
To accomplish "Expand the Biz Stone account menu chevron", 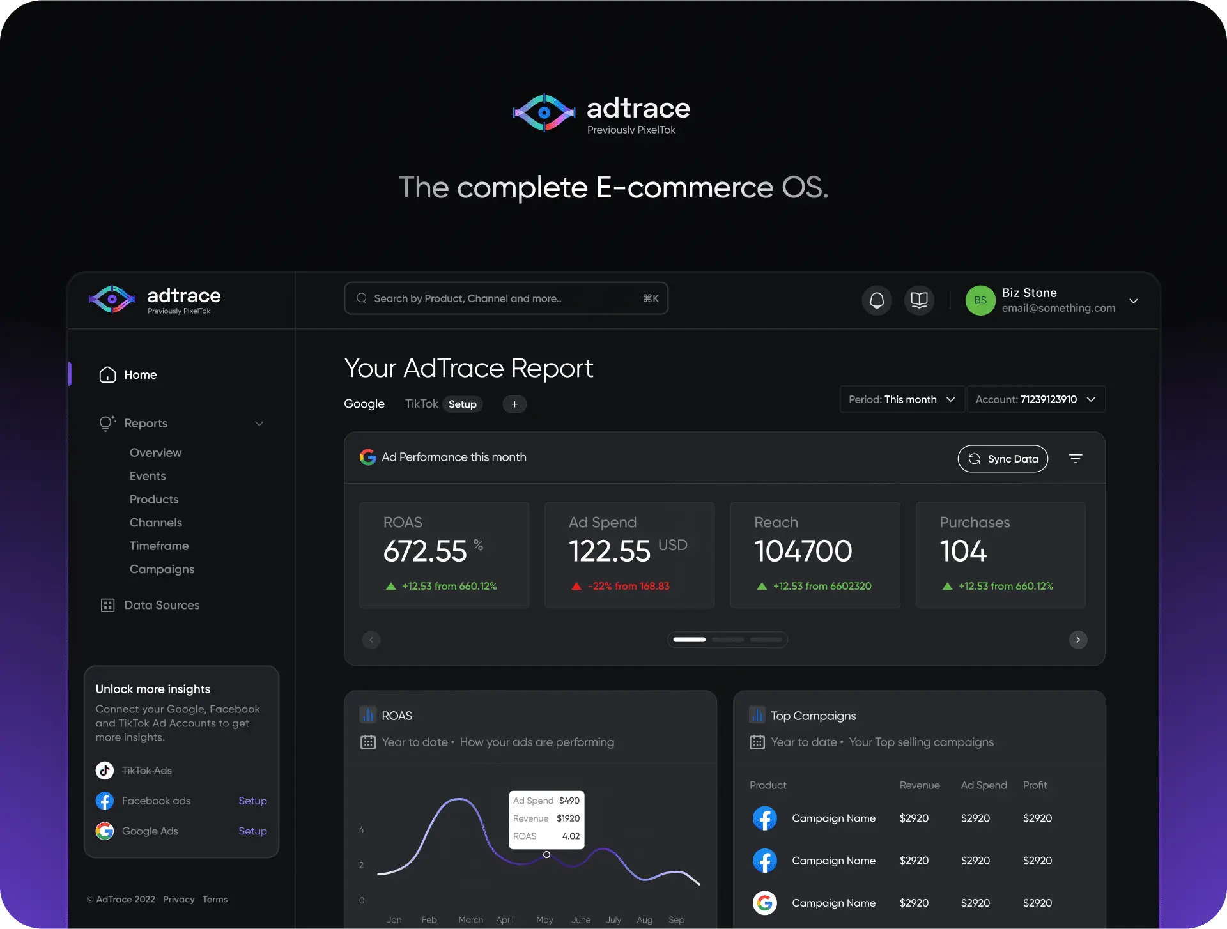I will [x=1134, y=301].
